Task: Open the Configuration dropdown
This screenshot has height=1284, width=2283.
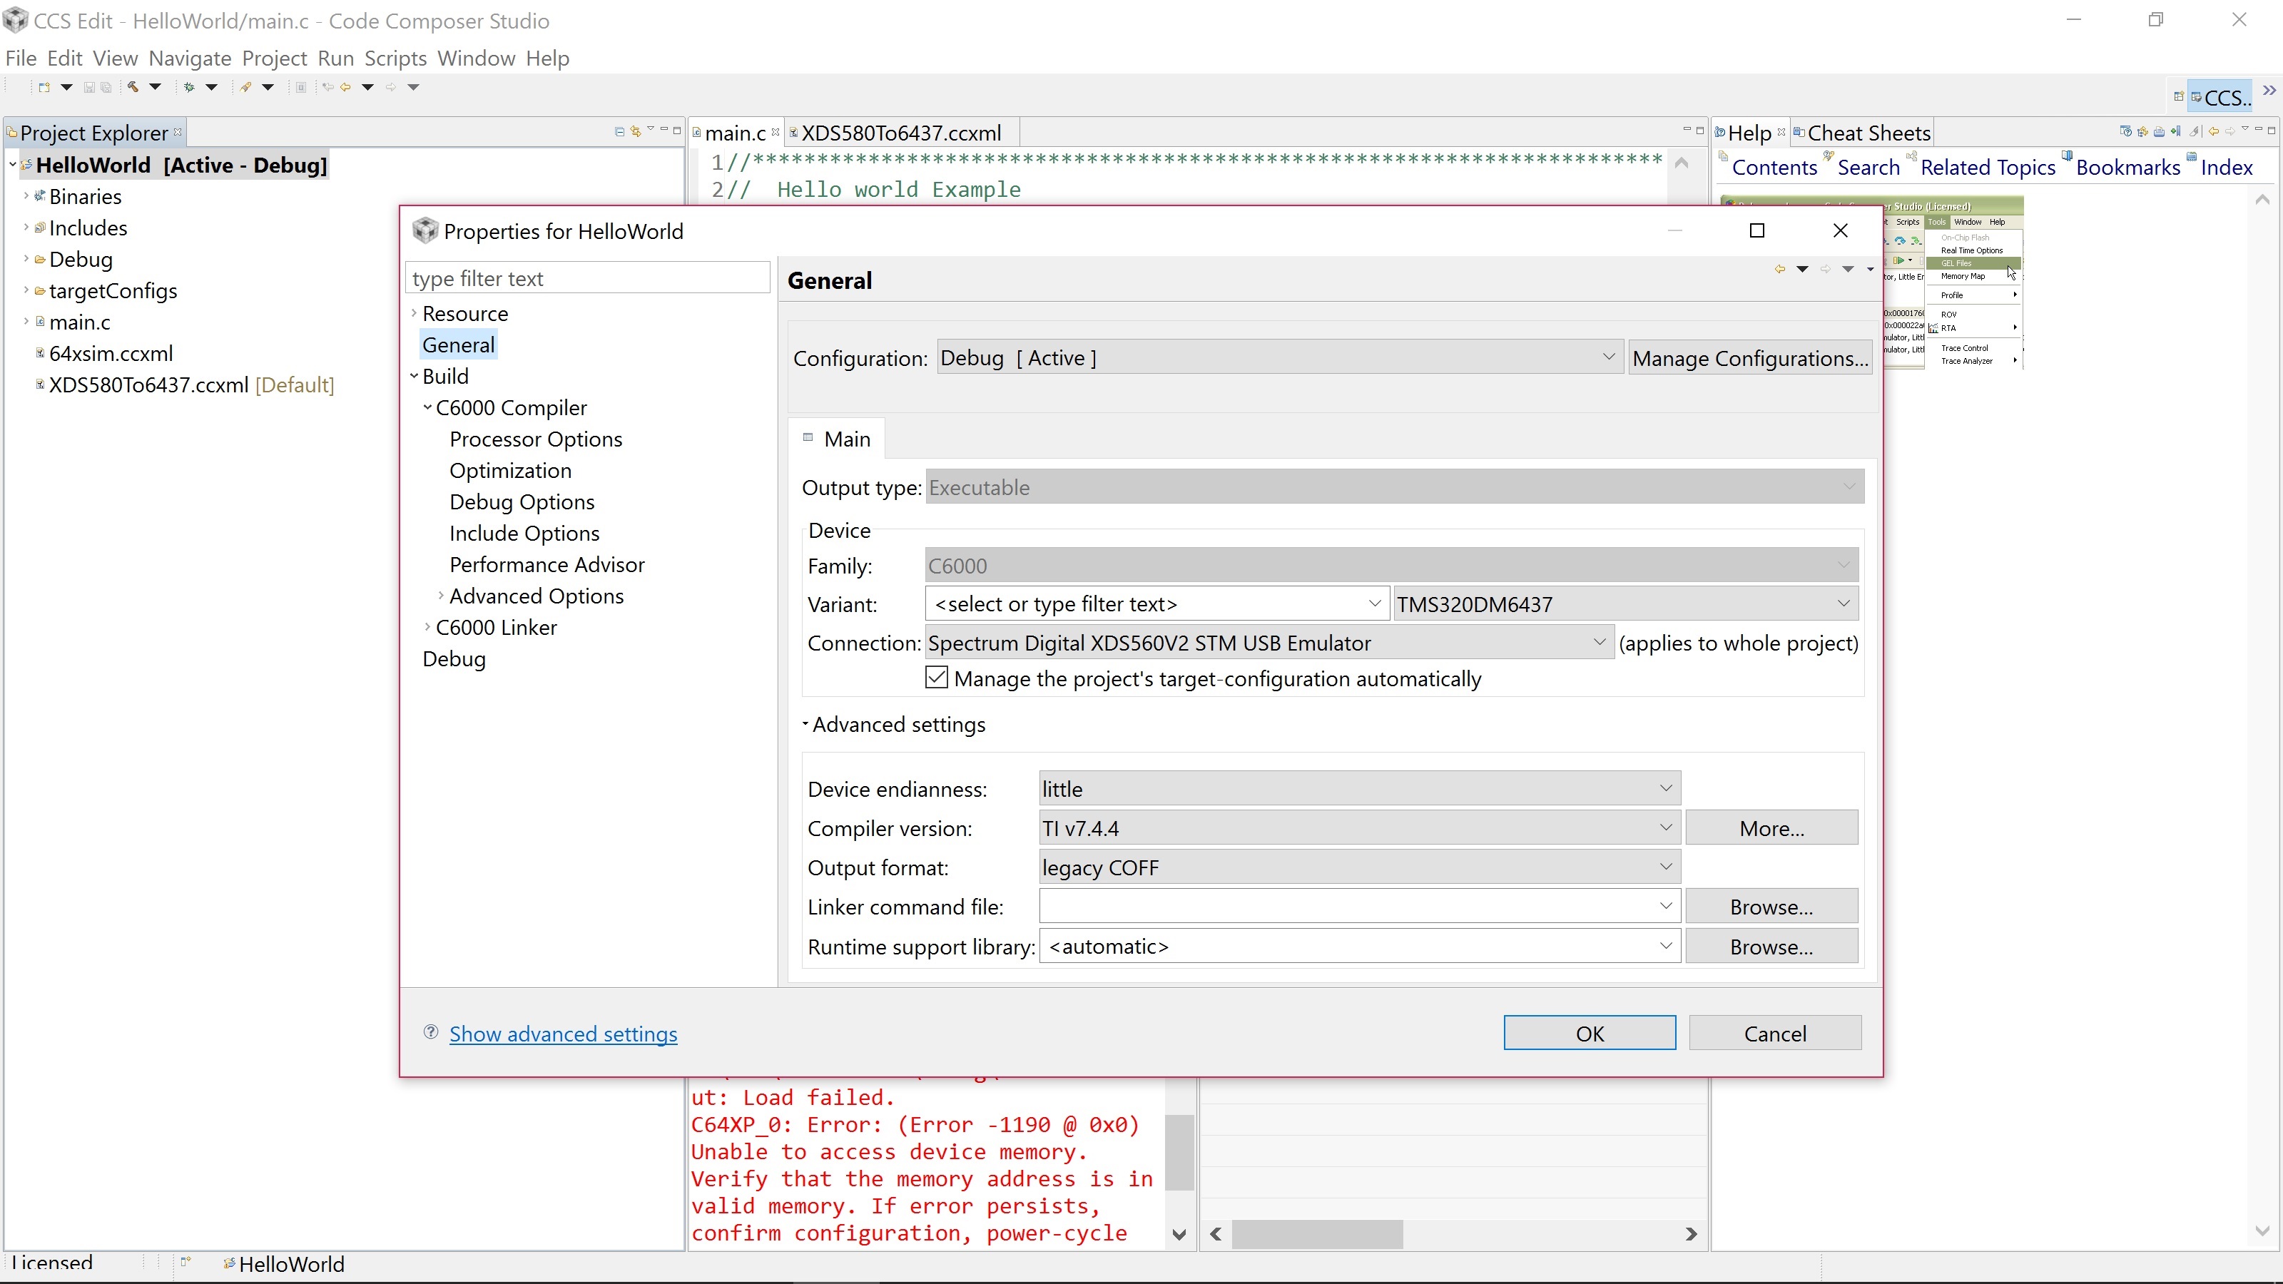Action: [x=1280, y=358]
